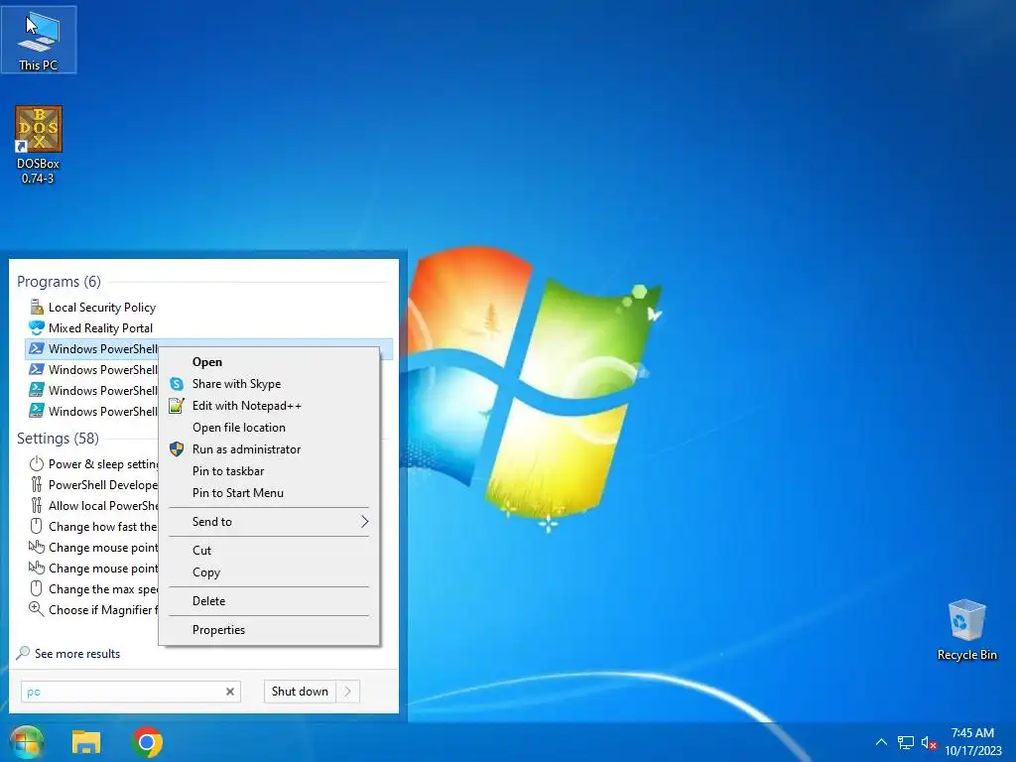The width and height of the screenshot is (1016, 762).
Task: Choose Copy from context menu
Action: [270, 572]
